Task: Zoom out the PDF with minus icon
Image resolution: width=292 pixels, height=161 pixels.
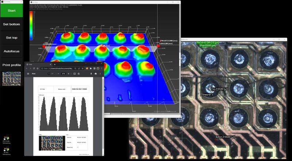Action: [58, 74]
